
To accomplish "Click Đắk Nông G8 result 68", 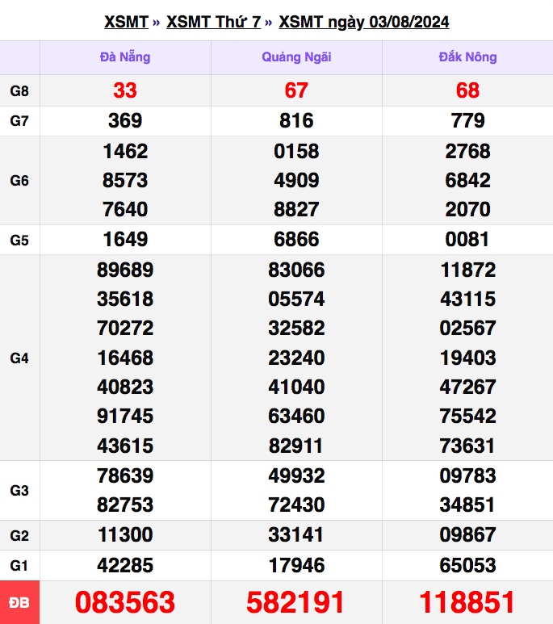I will [x=467, y=91].
